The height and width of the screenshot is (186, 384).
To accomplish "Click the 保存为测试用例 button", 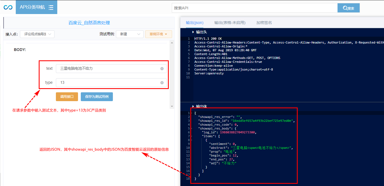I will pyautogui.click(x=97, y=97).
